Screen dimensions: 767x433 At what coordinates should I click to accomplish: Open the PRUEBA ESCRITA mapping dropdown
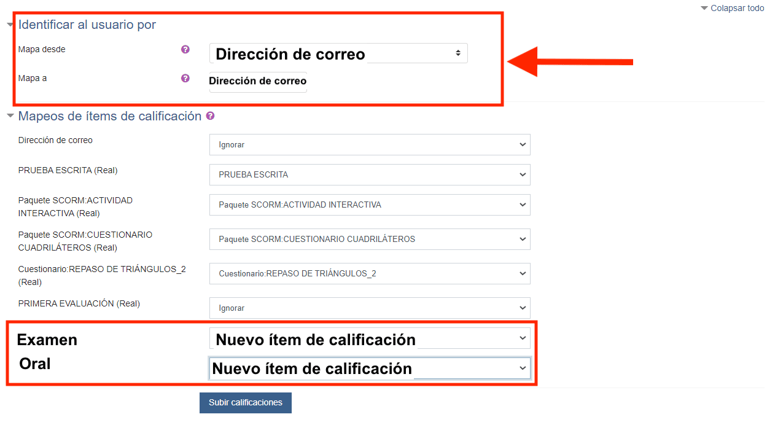[370, 174]
